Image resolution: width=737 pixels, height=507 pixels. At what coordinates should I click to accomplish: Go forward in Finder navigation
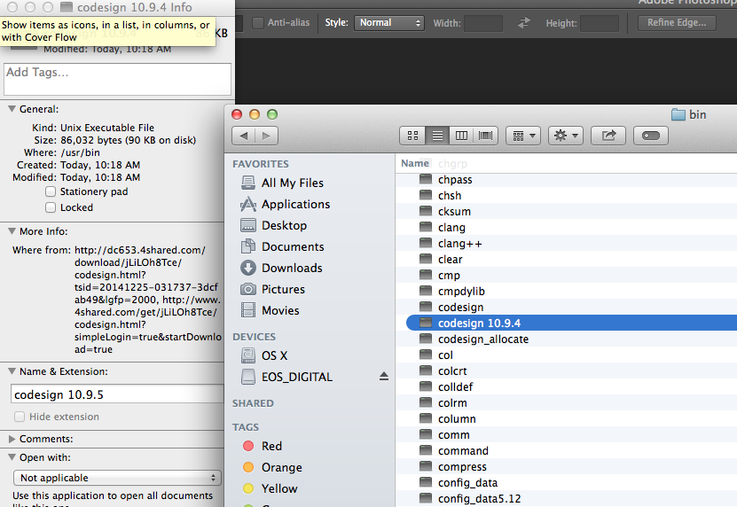[x=266, y=136]
